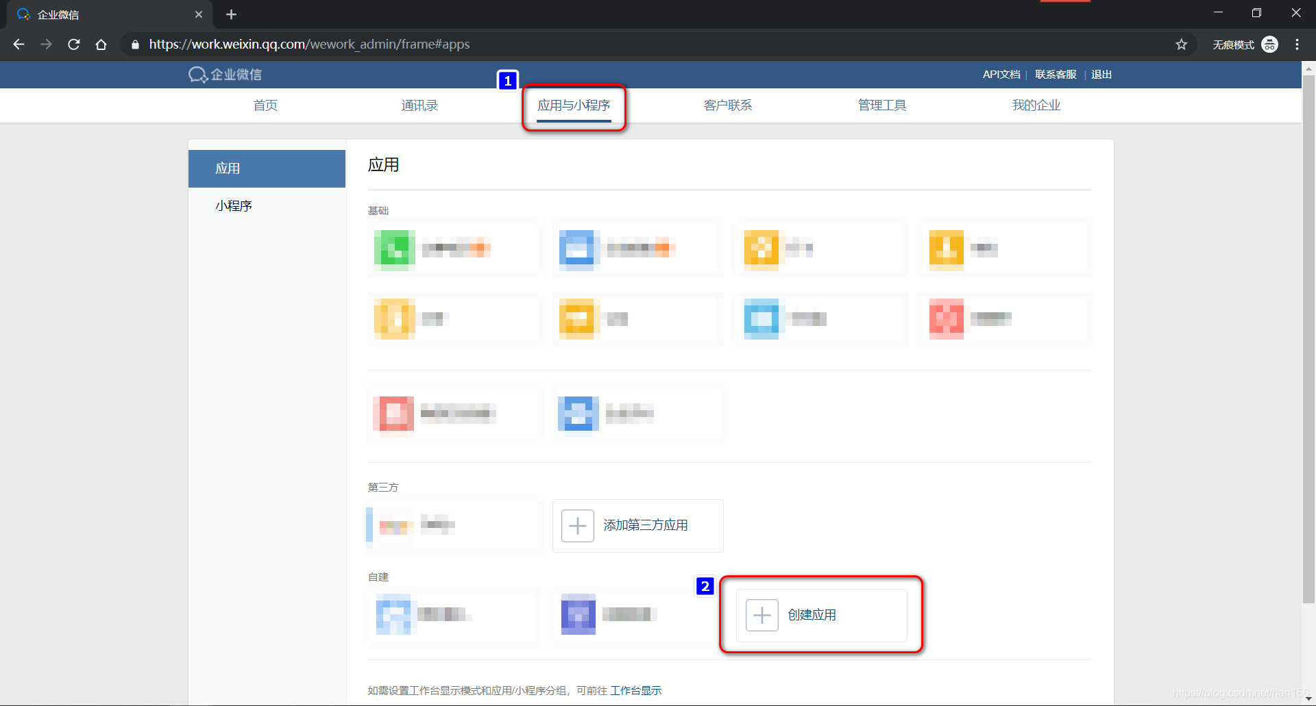Open the API文档 link
Viewport: 1316px width, 706px height.
(1001, 75)
